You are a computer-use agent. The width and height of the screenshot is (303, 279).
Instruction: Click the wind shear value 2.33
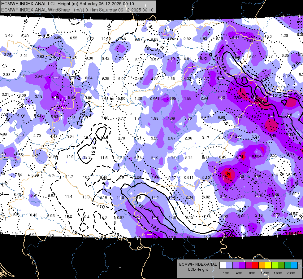click(x=20, y=135)
